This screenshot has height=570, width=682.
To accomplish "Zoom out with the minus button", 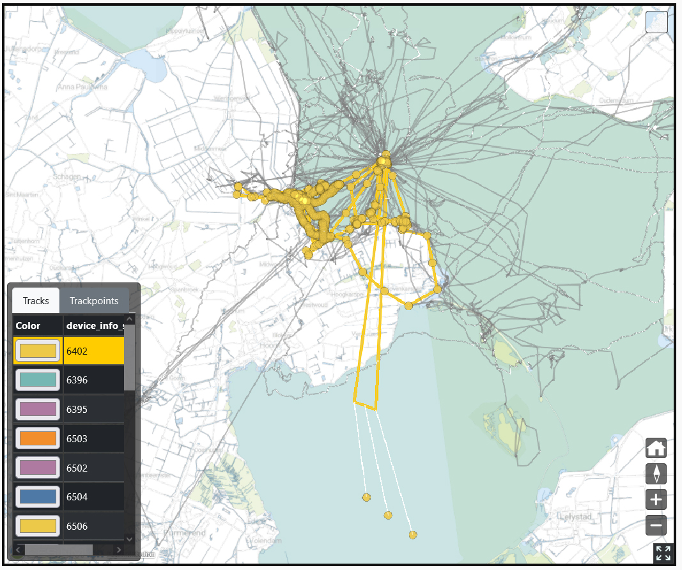I will (656, 525).
